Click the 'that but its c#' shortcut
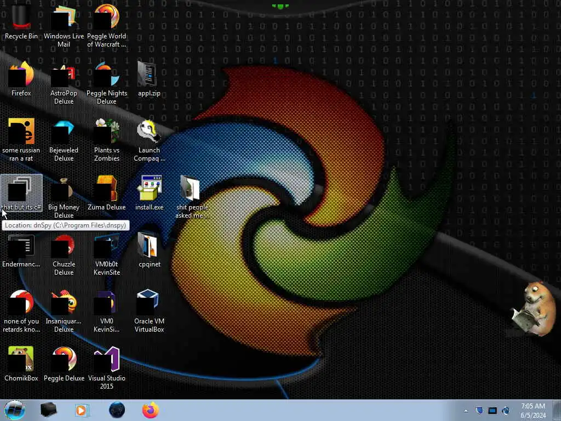This screenshot has width=561, height=421. coord(21,192)
